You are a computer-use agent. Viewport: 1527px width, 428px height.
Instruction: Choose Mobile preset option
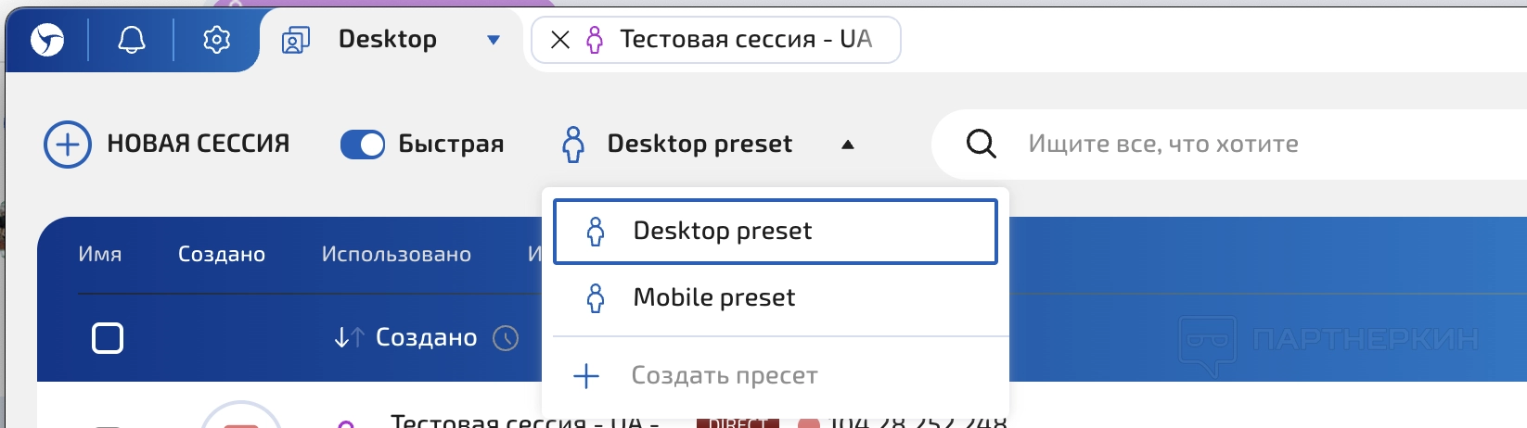pos(714,298)
